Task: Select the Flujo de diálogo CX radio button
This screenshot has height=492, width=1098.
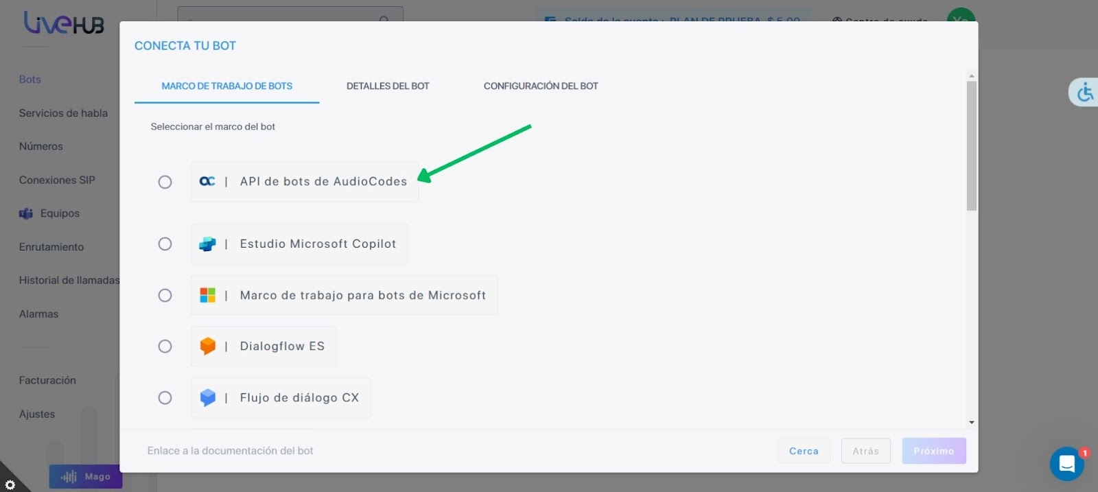Action: tap(165, 397)
